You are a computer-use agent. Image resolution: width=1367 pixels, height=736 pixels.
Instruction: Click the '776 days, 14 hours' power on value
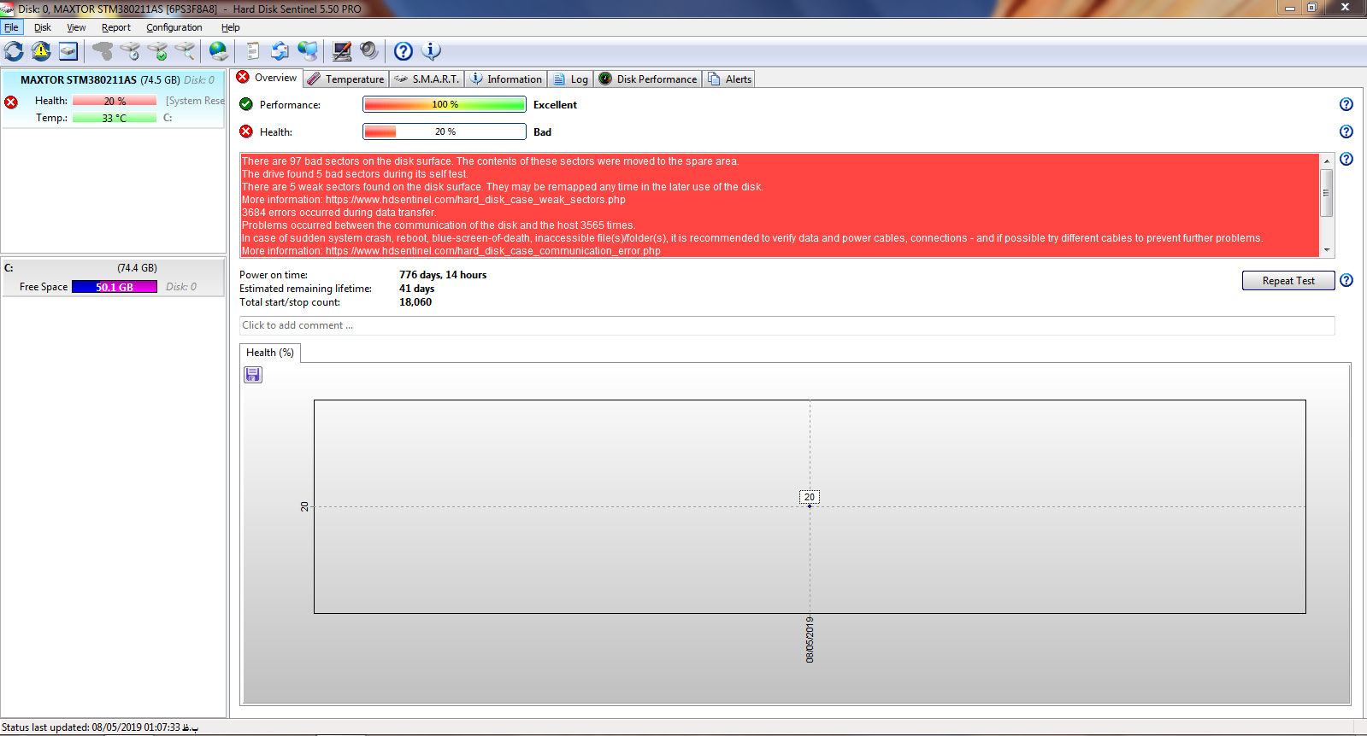(443, 275)
